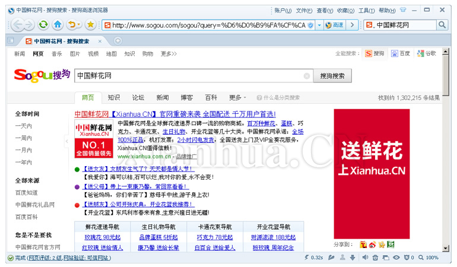
Task: Expand the undo-close-tab dropdown arrow
Action: coord(79,25)
